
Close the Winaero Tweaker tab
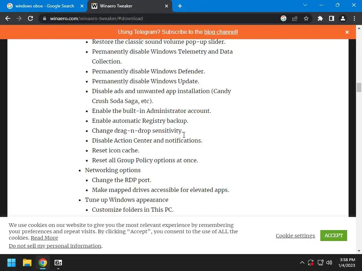pyautogui.click(x=167, y=6)
